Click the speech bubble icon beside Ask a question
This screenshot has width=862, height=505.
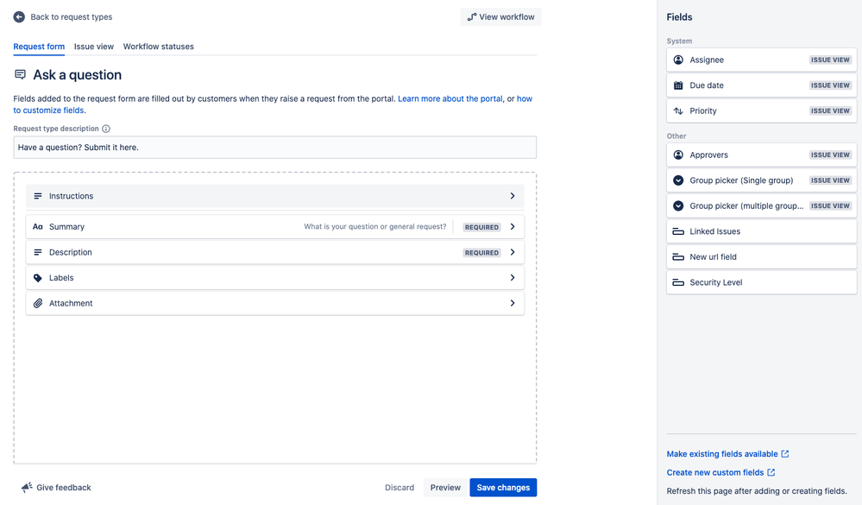[x=21, y=74]
